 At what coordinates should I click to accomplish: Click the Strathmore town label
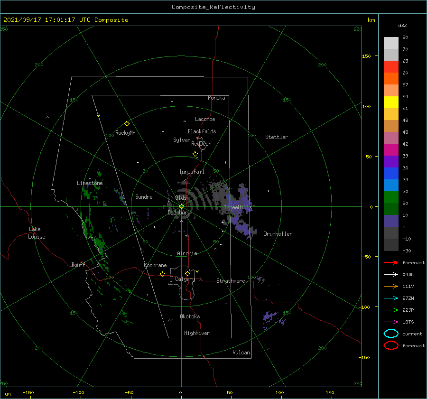pos(231,281)
